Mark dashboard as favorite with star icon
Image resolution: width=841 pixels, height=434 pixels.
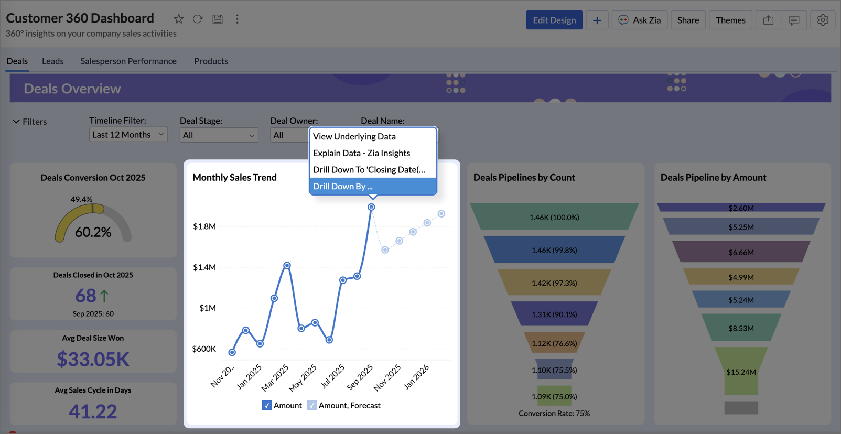(x=179, y=19)
